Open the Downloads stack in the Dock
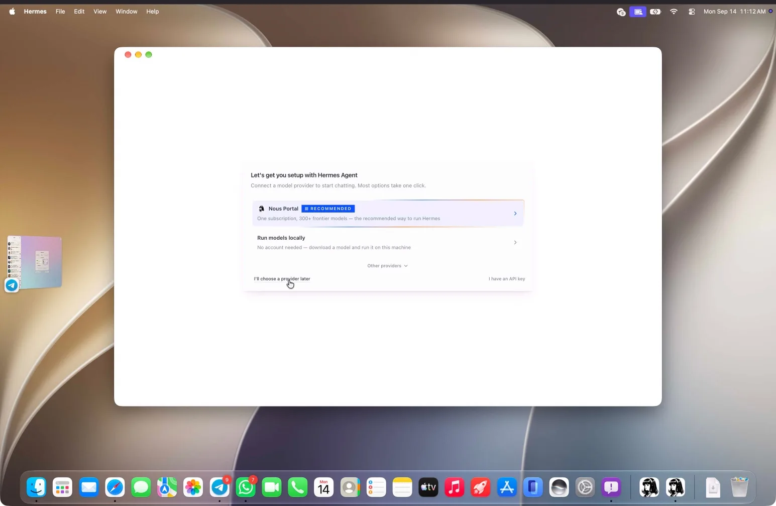The width and height of the screenshot is (776, 506). (713, 487)
